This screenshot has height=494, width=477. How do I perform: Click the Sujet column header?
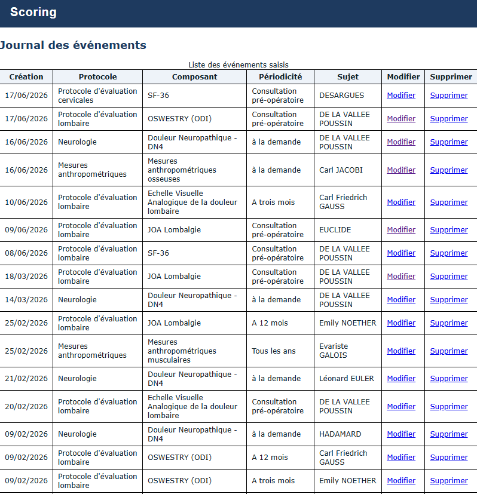pyautogui.click(x=348, y=77)
